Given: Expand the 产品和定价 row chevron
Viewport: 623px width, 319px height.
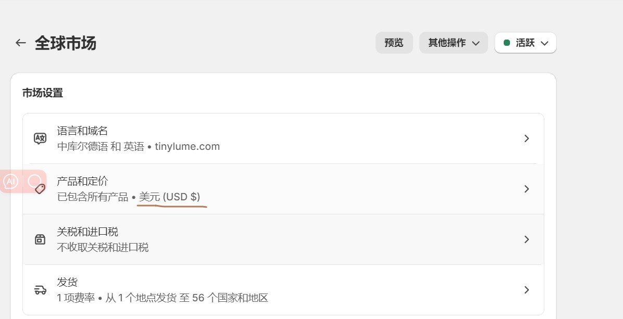Looking at the screenshot, I should point(527,189).
